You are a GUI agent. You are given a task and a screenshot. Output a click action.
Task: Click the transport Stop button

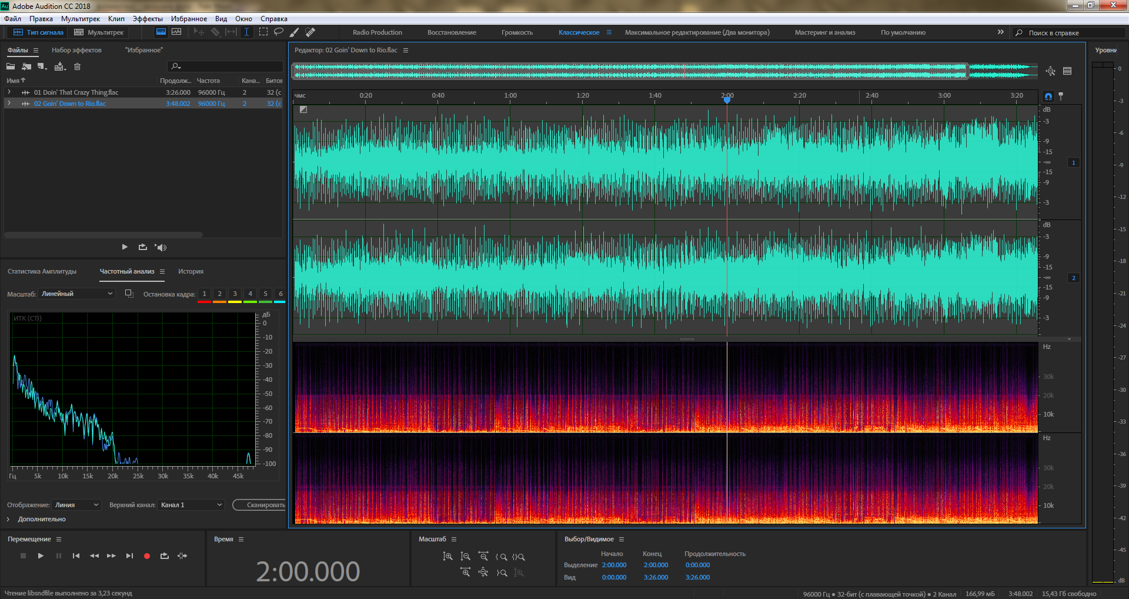click(23, 555)
